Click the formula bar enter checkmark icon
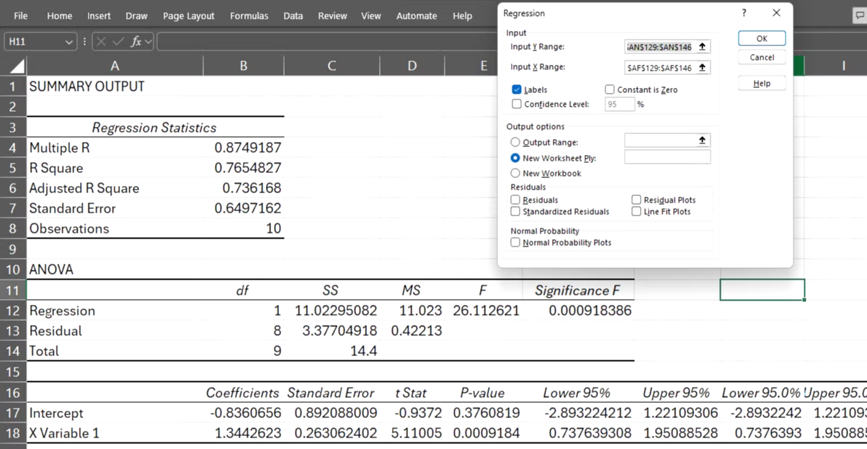 click(x=118, y=42)
